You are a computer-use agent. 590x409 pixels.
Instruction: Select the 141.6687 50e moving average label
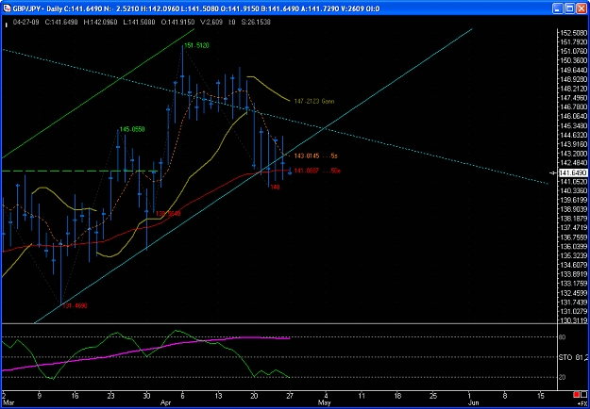[317, 171]
